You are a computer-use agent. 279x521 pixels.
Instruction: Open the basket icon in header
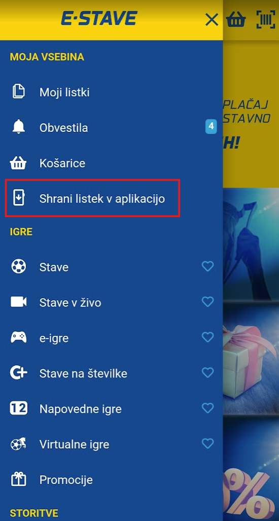(236, 20)
